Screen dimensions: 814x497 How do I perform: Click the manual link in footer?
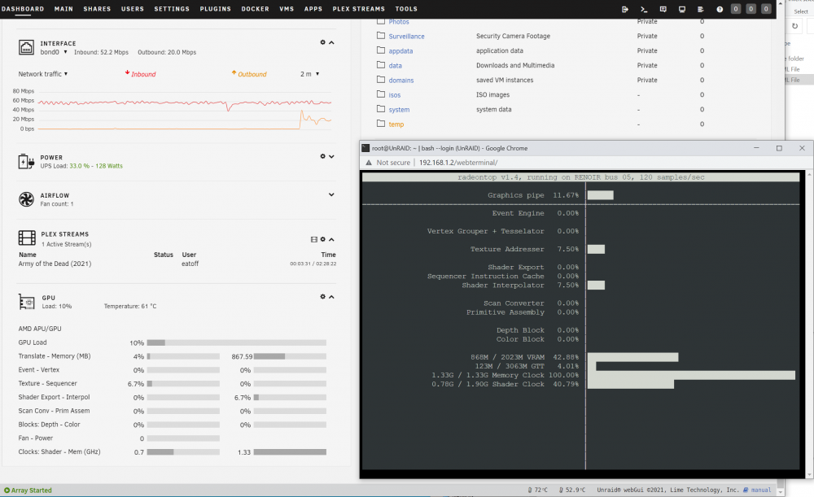pos(760,490)
